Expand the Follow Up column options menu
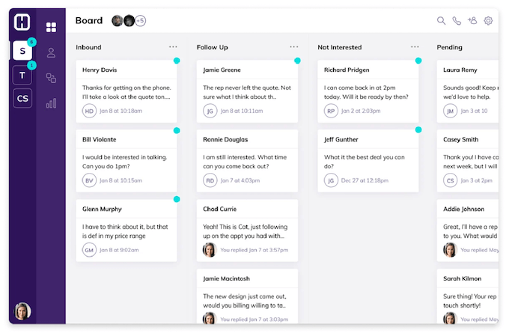The height and width of the screenshot is (336, 509). [294, 47]
